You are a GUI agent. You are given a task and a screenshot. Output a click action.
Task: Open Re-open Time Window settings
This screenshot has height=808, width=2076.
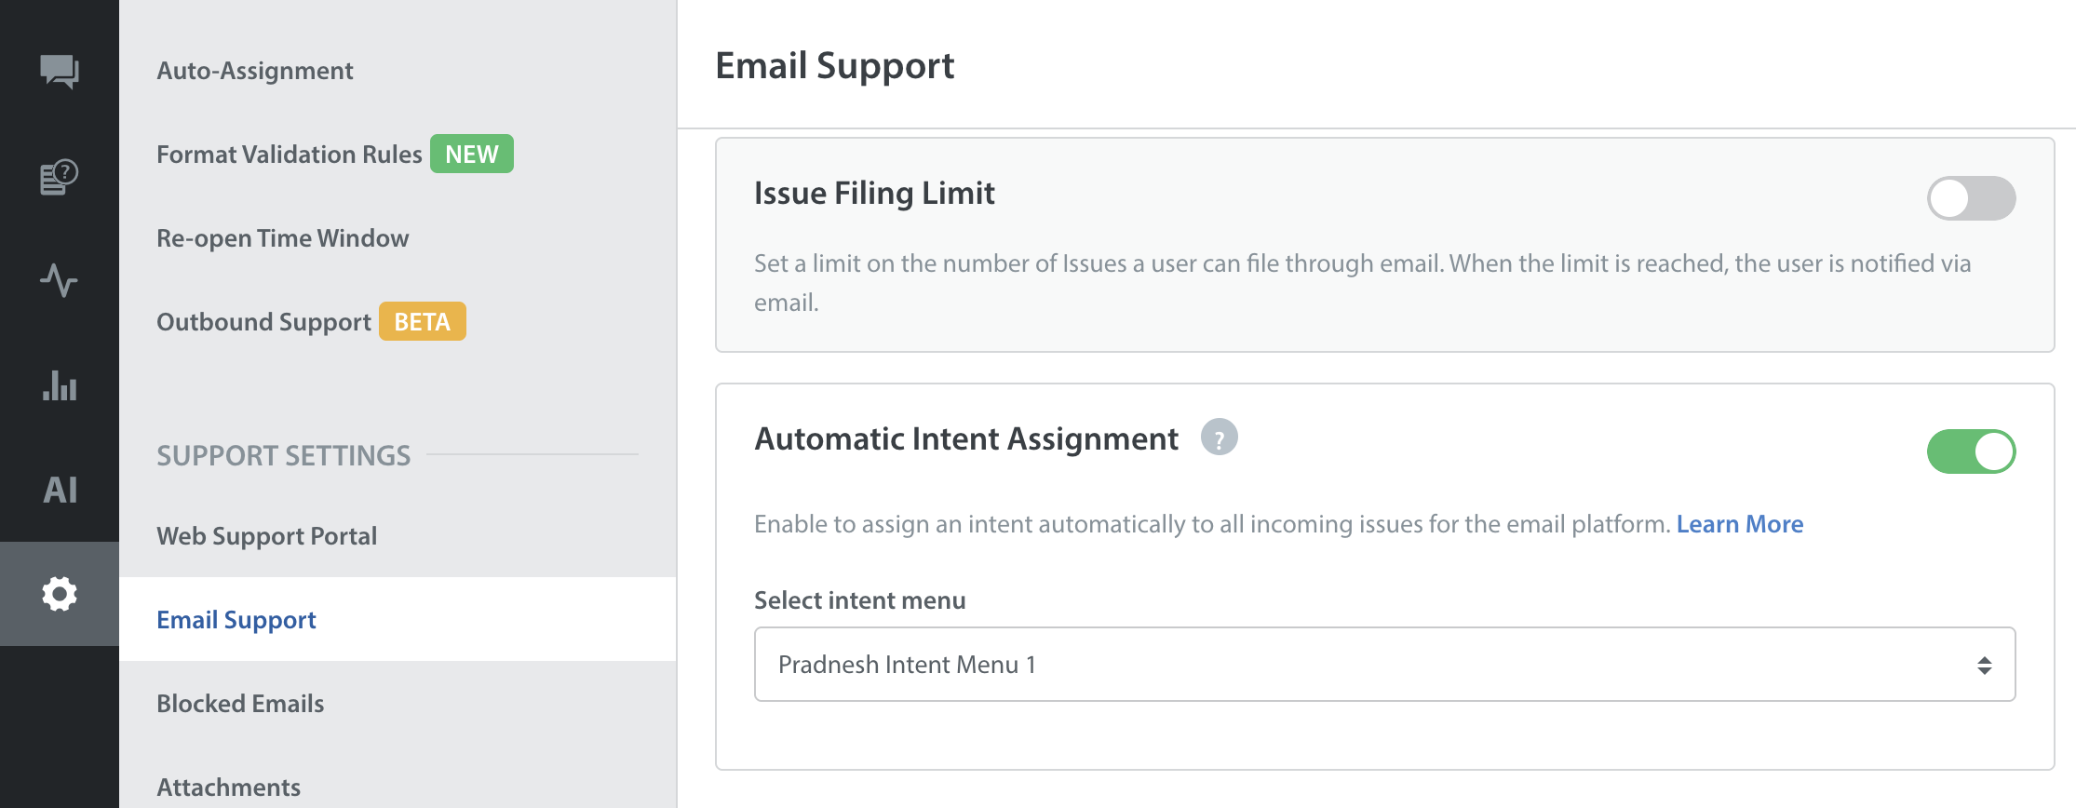click(282, 238)
